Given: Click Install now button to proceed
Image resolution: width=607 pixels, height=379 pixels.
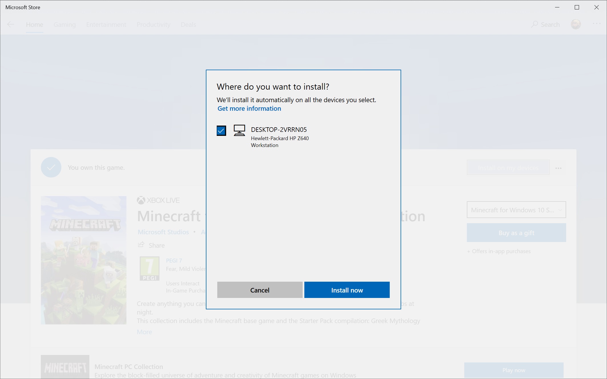Looking at the screenshot, I should point(347,289).
